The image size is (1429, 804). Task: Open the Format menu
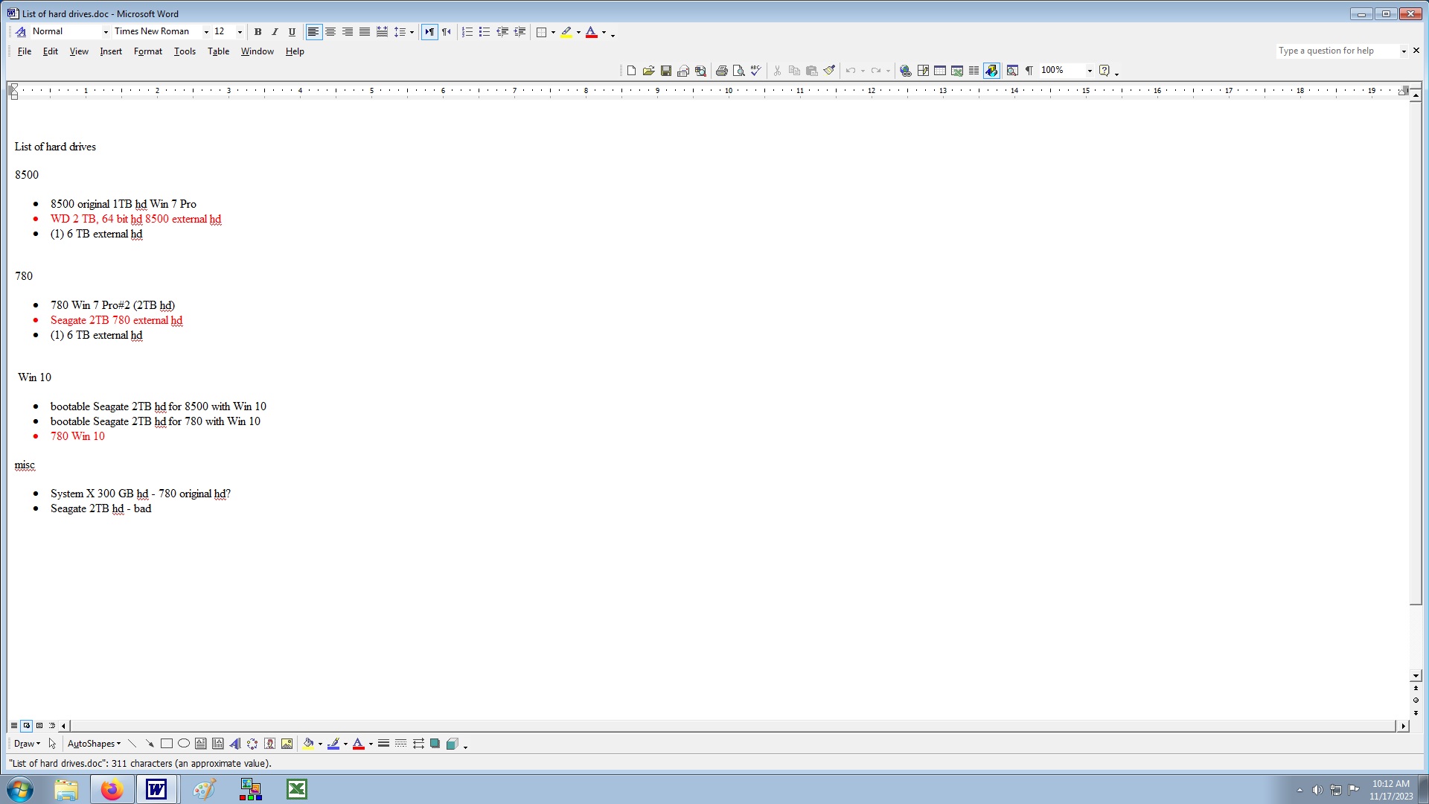[148, 51]
